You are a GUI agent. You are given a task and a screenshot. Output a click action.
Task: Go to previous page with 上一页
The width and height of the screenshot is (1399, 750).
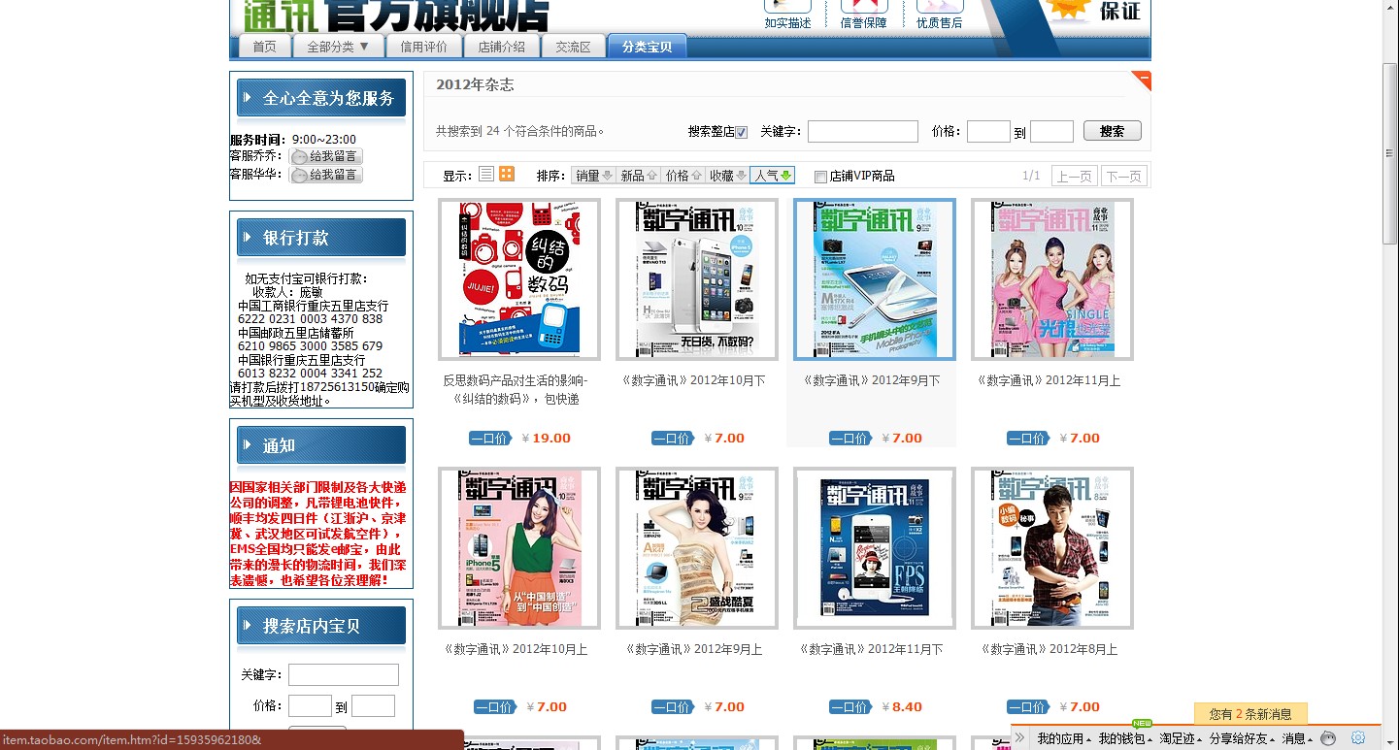(1074, 176)
